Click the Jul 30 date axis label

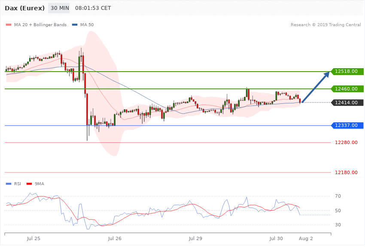276,238
